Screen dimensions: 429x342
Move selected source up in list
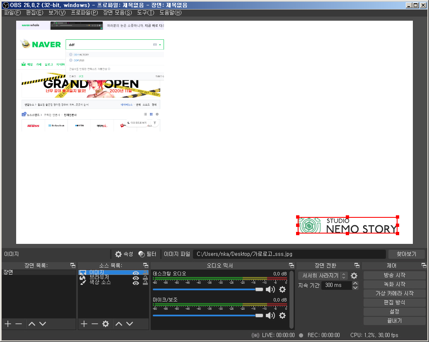[119, 324]
